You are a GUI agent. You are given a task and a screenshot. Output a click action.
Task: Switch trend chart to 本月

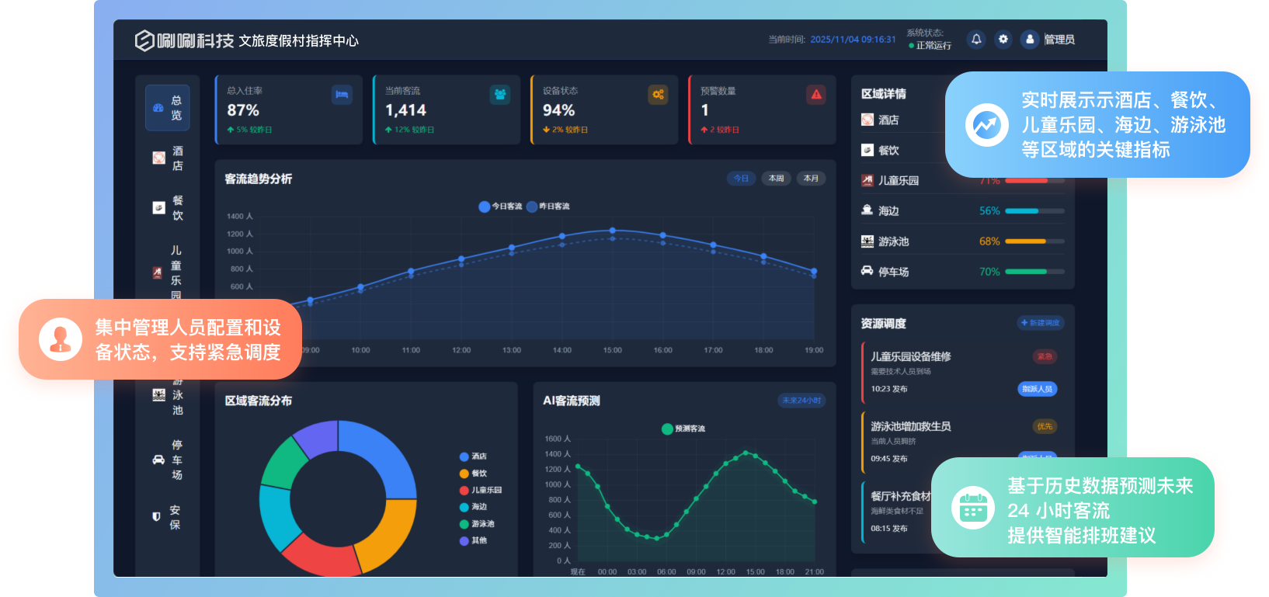(811, 179)
